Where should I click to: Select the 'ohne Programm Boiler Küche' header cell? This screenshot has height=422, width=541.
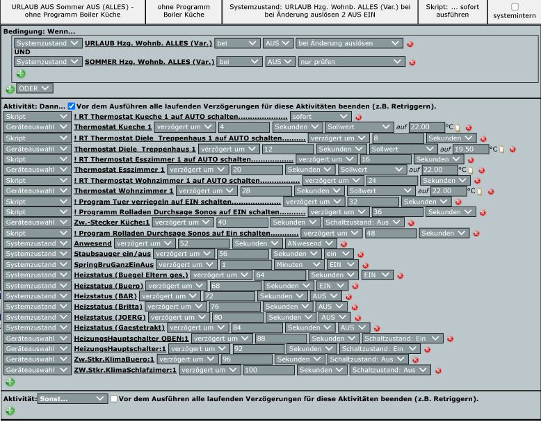click(184, 11)
